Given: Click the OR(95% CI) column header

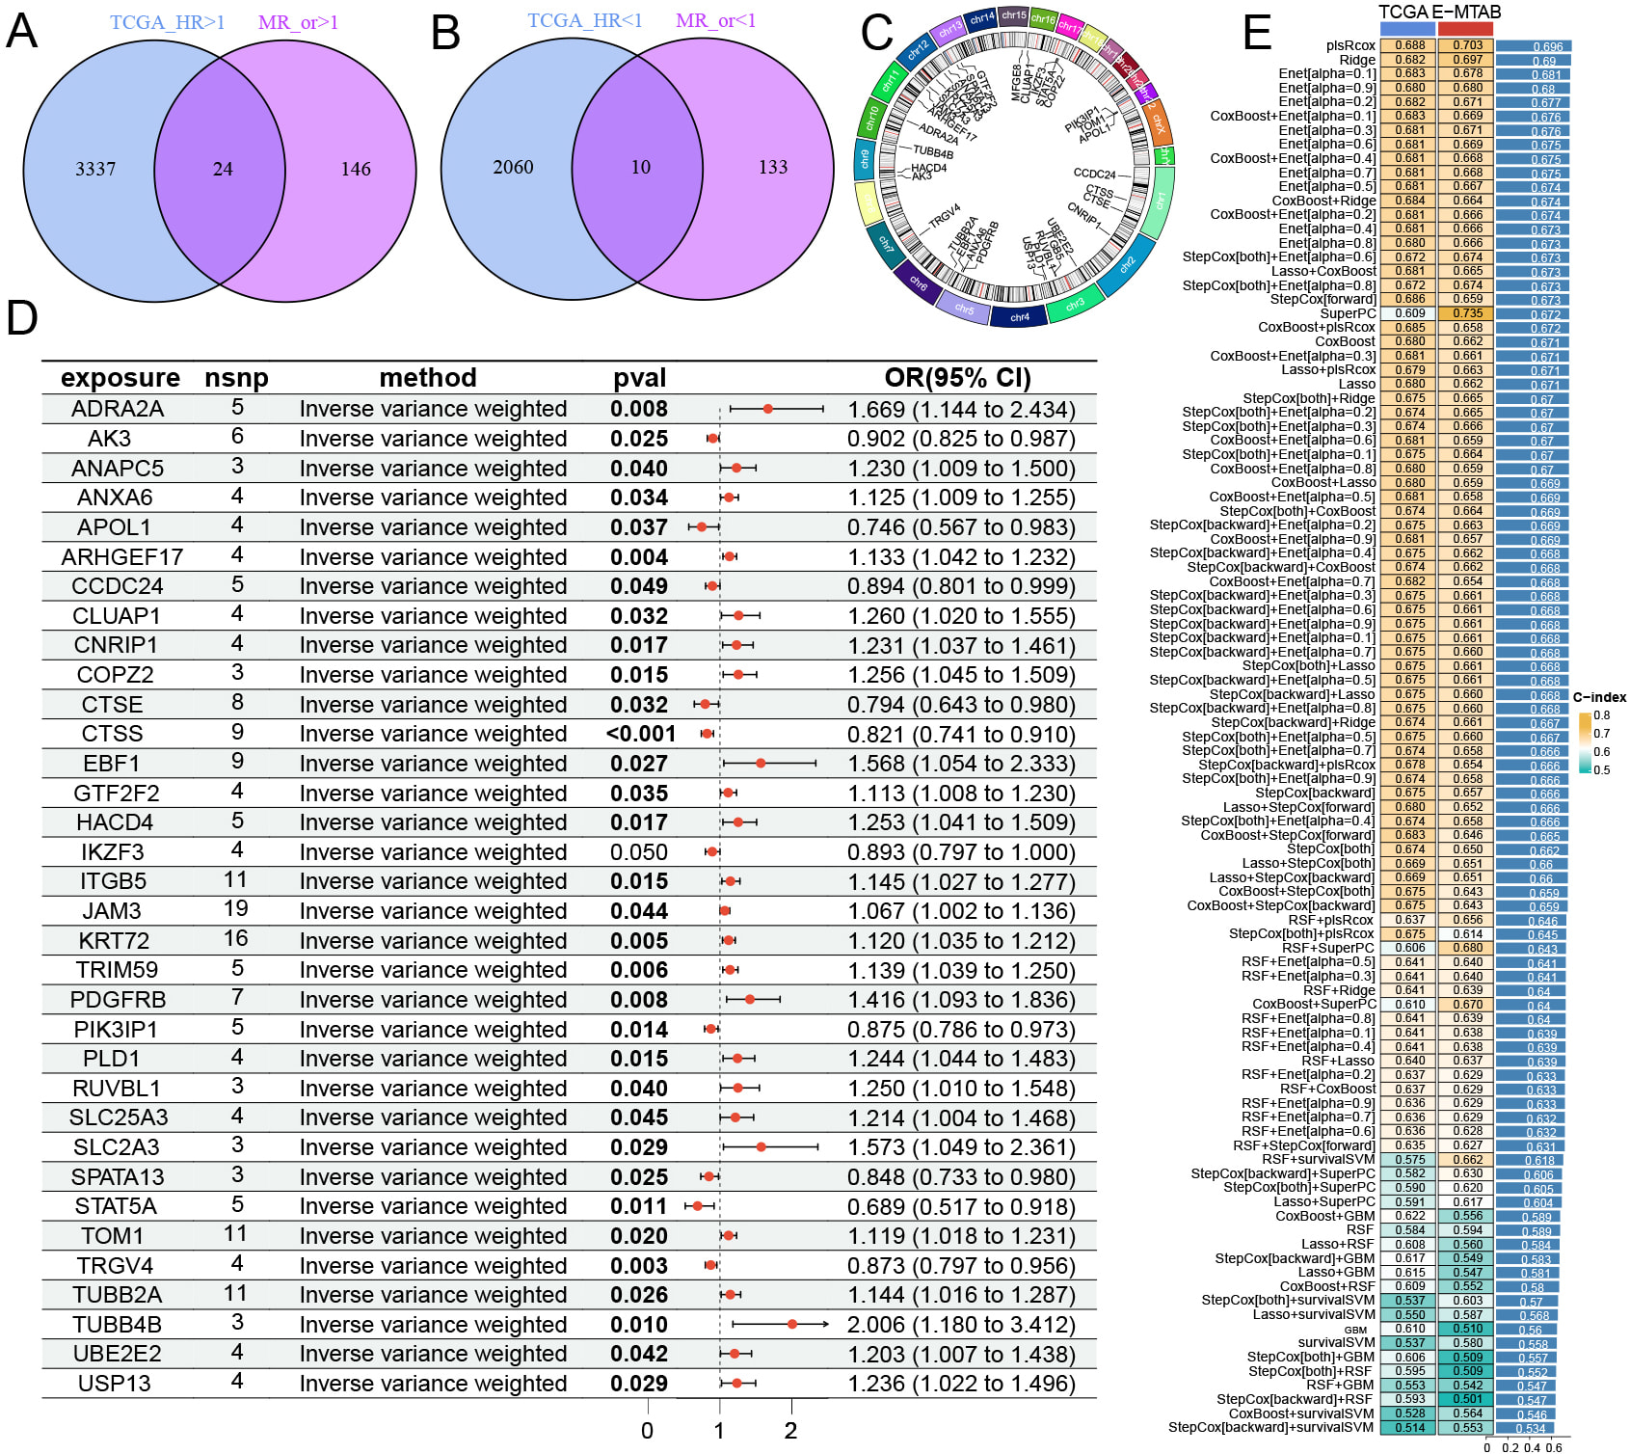Looking at the screenshot, I should coord(957,378).
